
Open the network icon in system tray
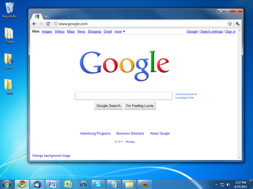pyautogui.click(x=222, y=185)
